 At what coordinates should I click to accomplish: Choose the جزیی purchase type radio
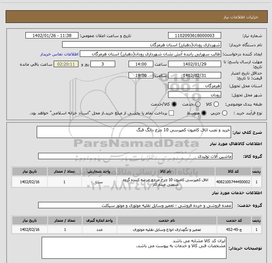point(225,113)
